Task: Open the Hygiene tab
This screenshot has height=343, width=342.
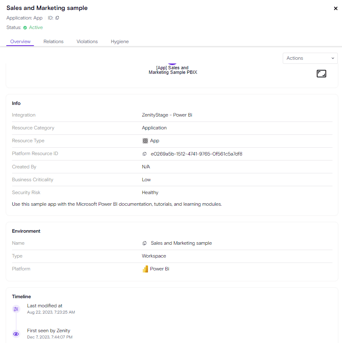Action: (120, 41)
